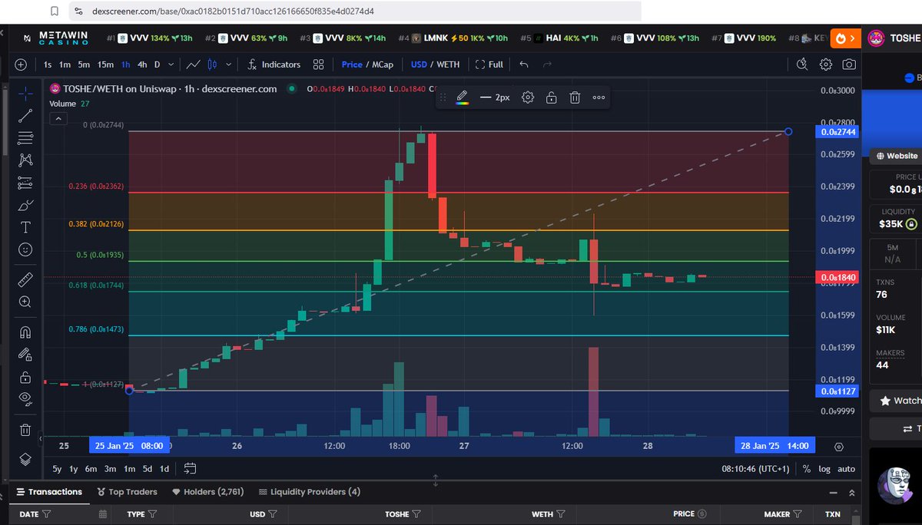Click the redo arrow in top toolbar
Screen dimensions: 922x525
tap(547, 64)
